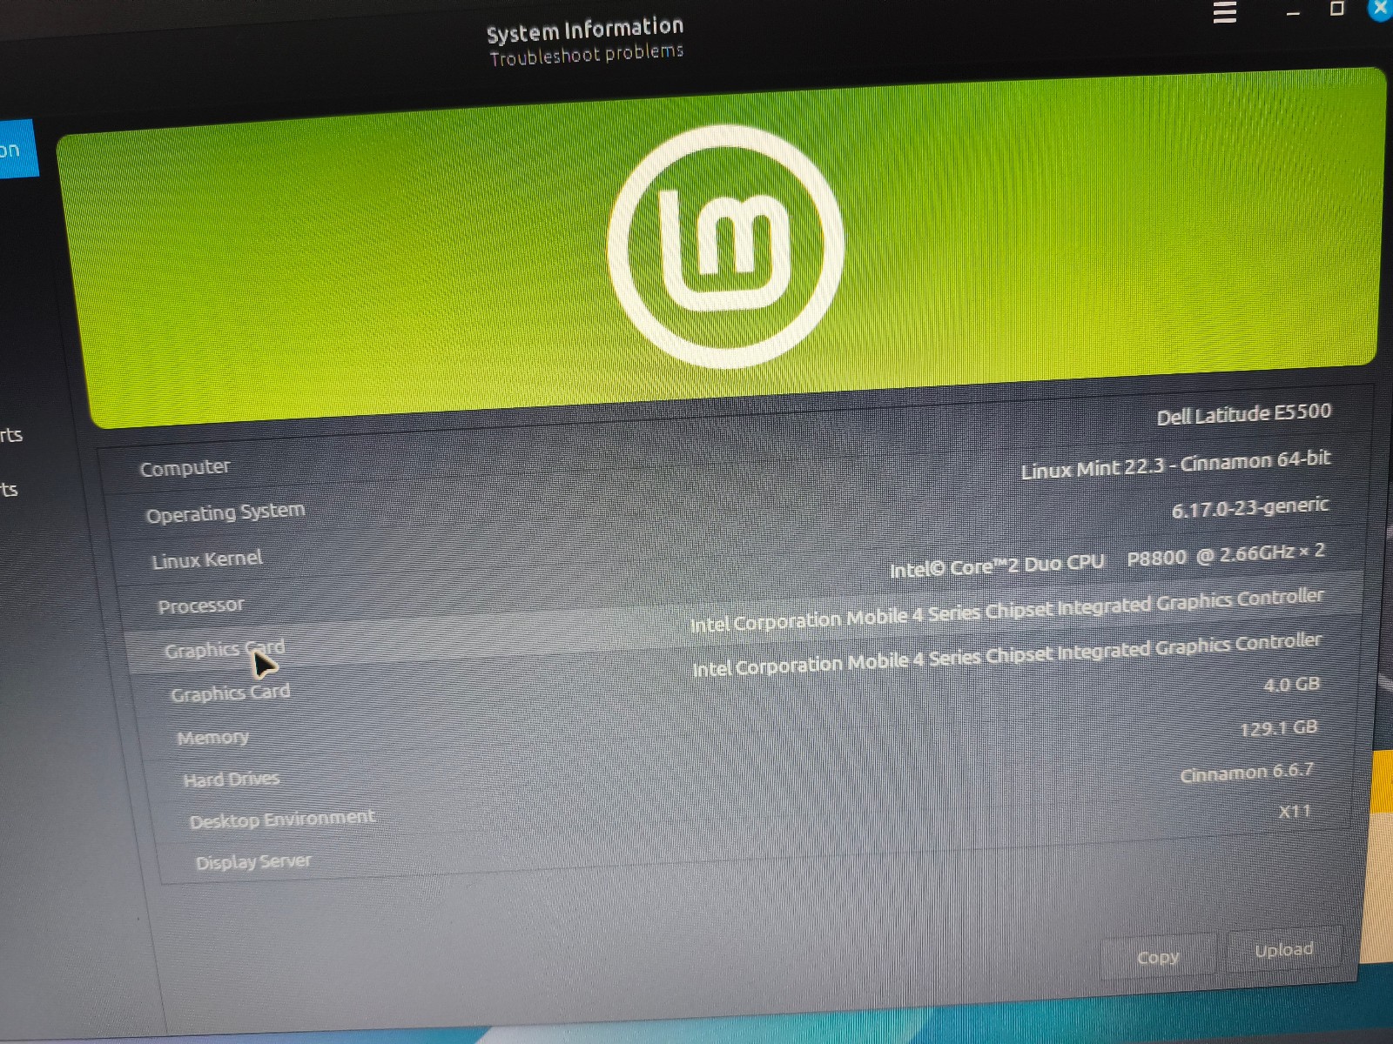Viewport: 1393px width, 1044px height.
Task: Click the X11 display server value
Action: point(1295,812)
